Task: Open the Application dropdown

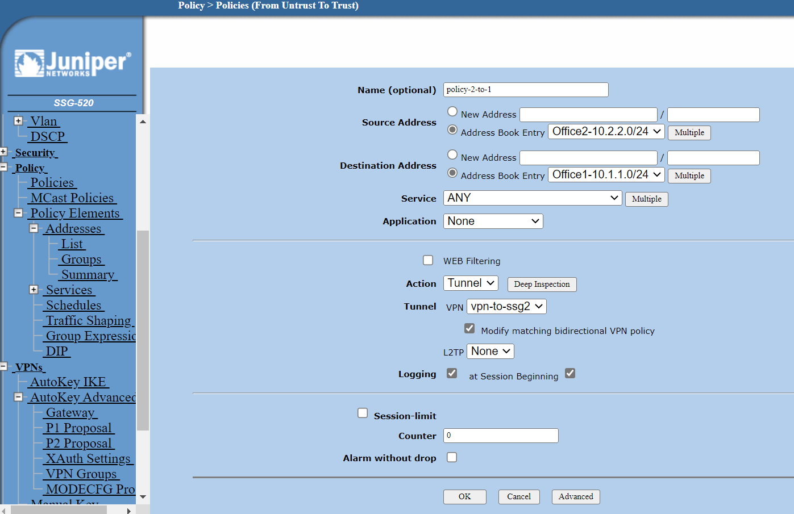Action: click(x=492, y=221)
